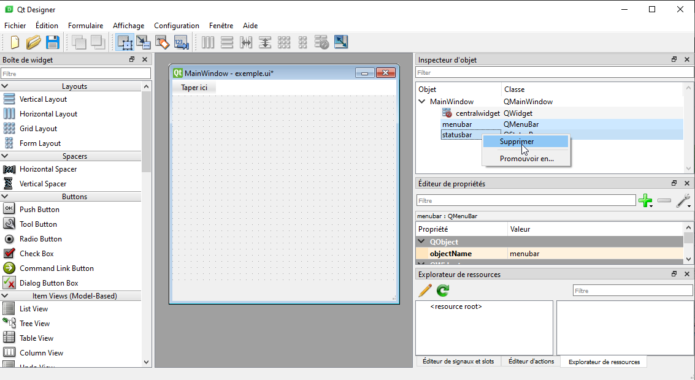Apply grid layout from the toolbar
The image size is (695, 380).
point(284,42)
